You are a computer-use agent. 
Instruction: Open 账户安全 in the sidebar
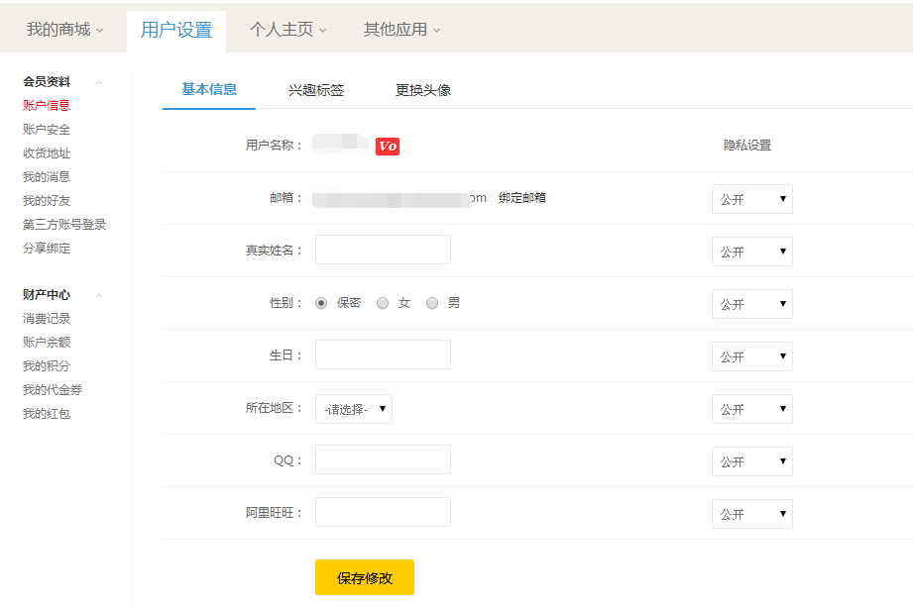(x=47, y=129)
